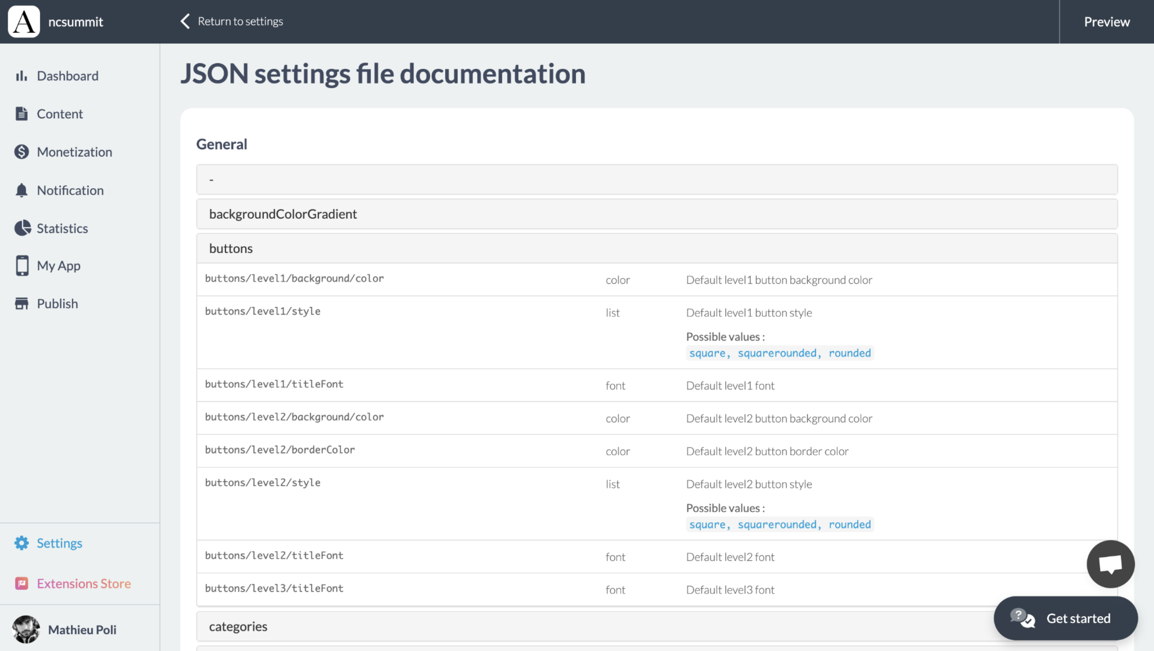Screen dimensions: 1154x651
Task: Open Mathieu Poli profile avatar
Action: point(26,629)
